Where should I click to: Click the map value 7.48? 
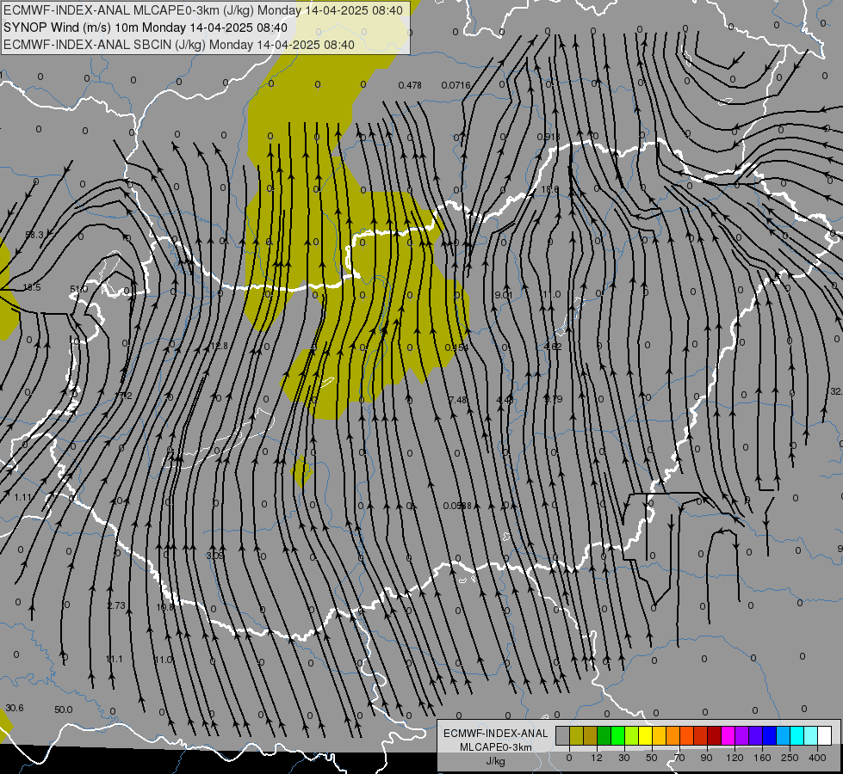(457, 400)
